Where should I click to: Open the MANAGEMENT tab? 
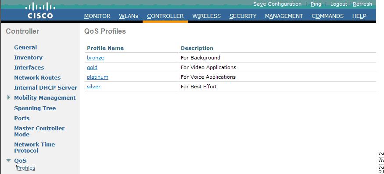pos(284,16)
